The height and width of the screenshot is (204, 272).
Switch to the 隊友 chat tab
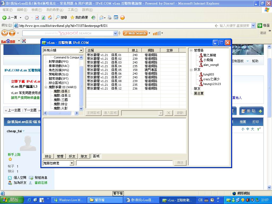[x=84, y=156]
